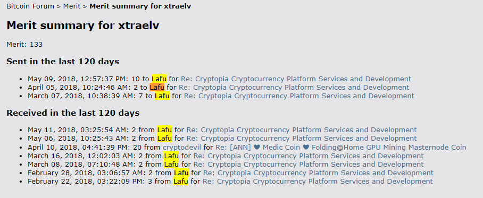
Task: Open the Cryptopia post link received May 06, 2018
Action: pyautogui.click(x=302, y=139)
